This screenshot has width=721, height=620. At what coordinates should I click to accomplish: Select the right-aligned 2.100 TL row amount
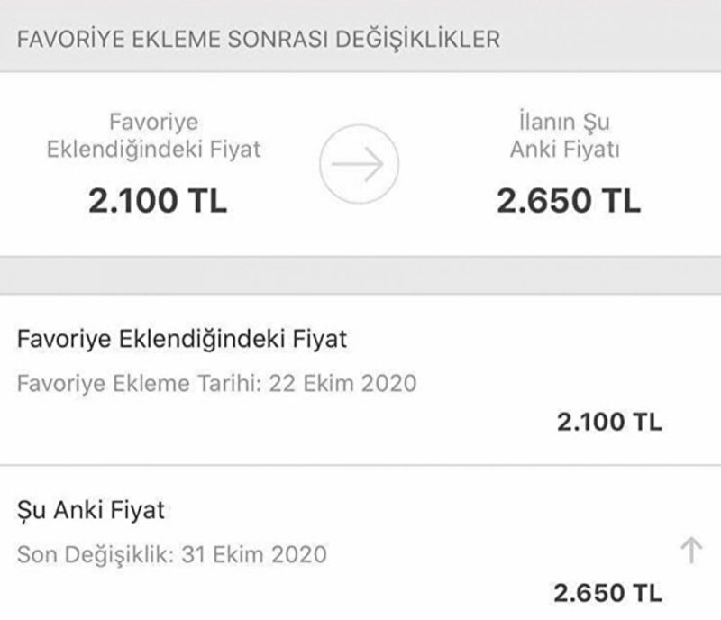[609, 422]
